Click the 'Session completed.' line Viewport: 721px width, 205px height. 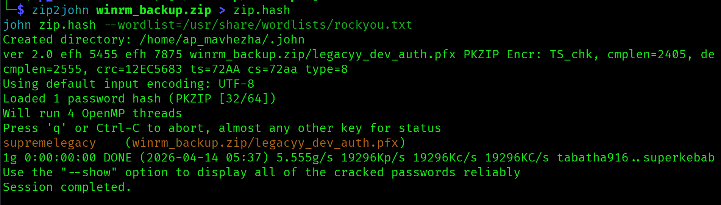67,187
